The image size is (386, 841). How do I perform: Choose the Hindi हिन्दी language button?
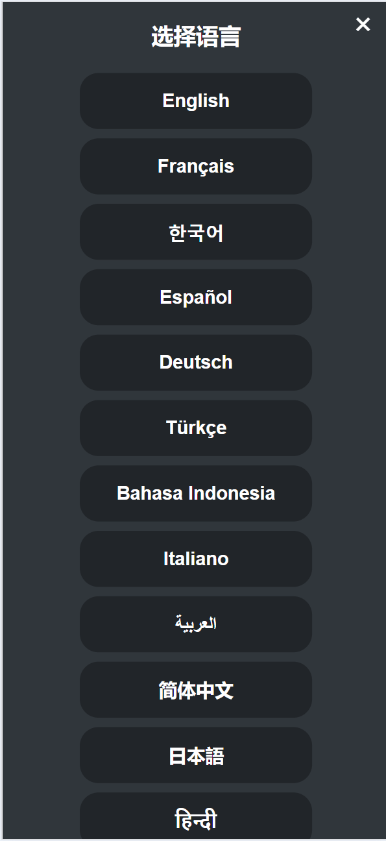(x=196, y=816)
